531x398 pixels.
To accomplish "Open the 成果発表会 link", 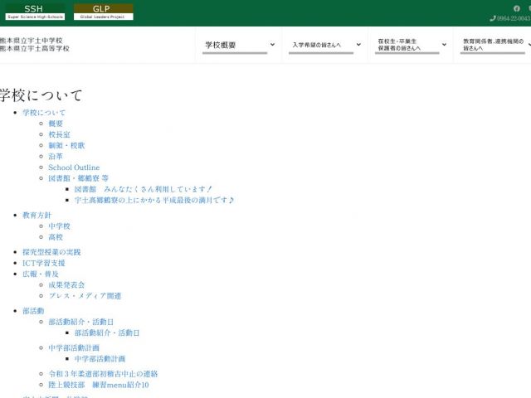I will click(x=66, y=285).
